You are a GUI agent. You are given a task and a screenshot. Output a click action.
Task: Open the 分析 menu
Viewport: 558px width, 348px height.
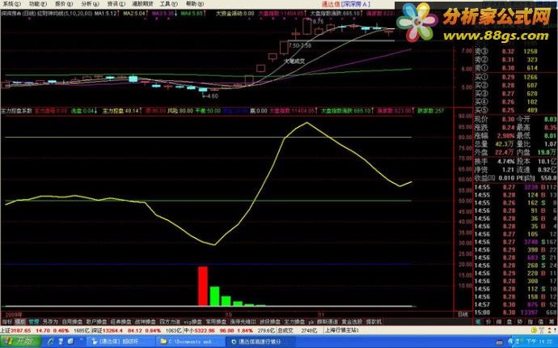tap(90, 4)
